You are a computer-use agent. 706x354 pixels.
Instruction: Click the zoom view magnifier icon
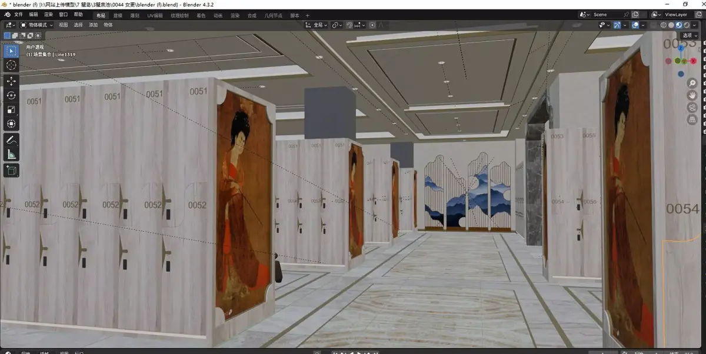point(692,83)
